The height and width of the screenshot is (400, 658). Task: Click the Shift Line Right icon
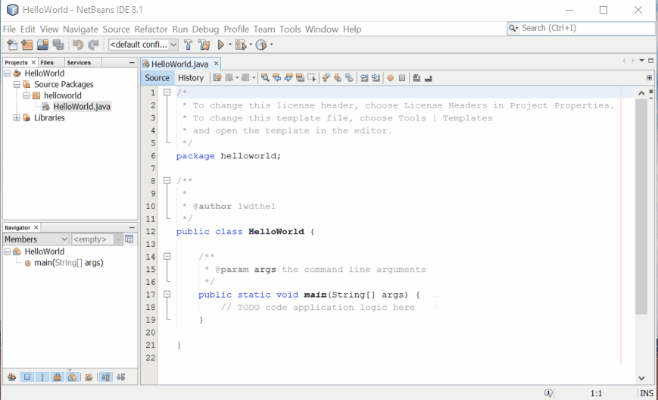376,77
